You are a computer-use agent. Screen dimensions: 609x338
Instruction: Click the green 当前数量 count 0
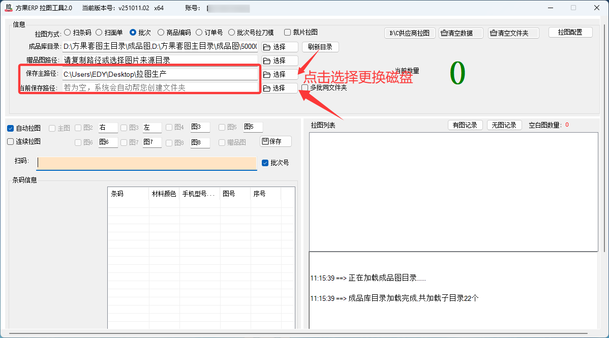pos(458,73)
